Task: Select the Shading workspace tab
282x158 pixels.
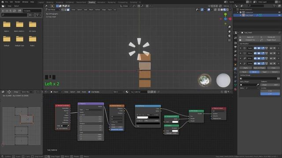Action: 92,2
